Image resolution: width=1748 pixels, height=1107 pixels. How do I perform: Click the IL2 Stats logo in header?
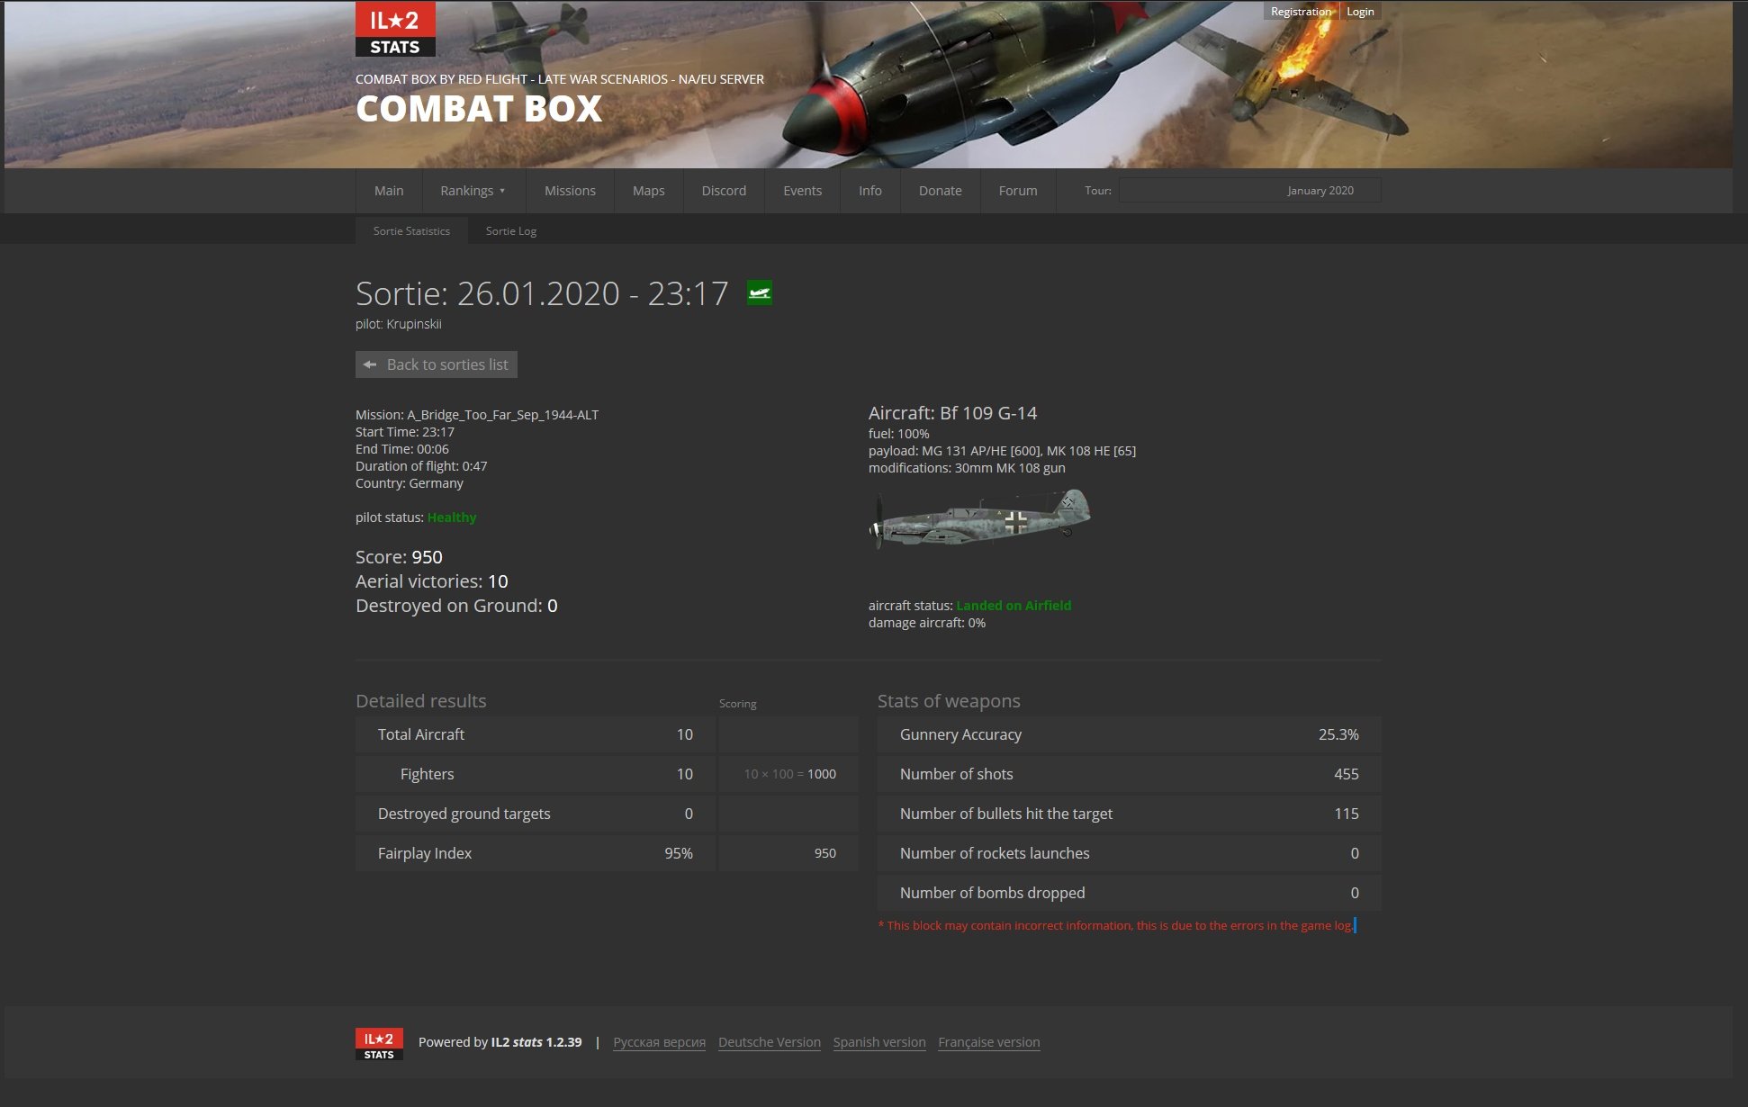pos(395,30)
